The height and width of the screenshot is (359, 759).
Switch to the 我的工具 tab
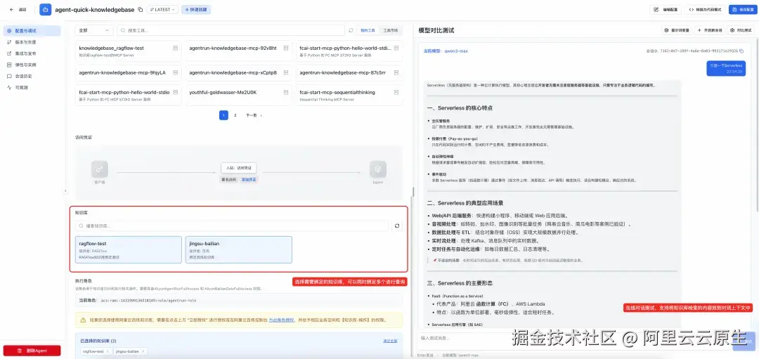tap(368, 30)
